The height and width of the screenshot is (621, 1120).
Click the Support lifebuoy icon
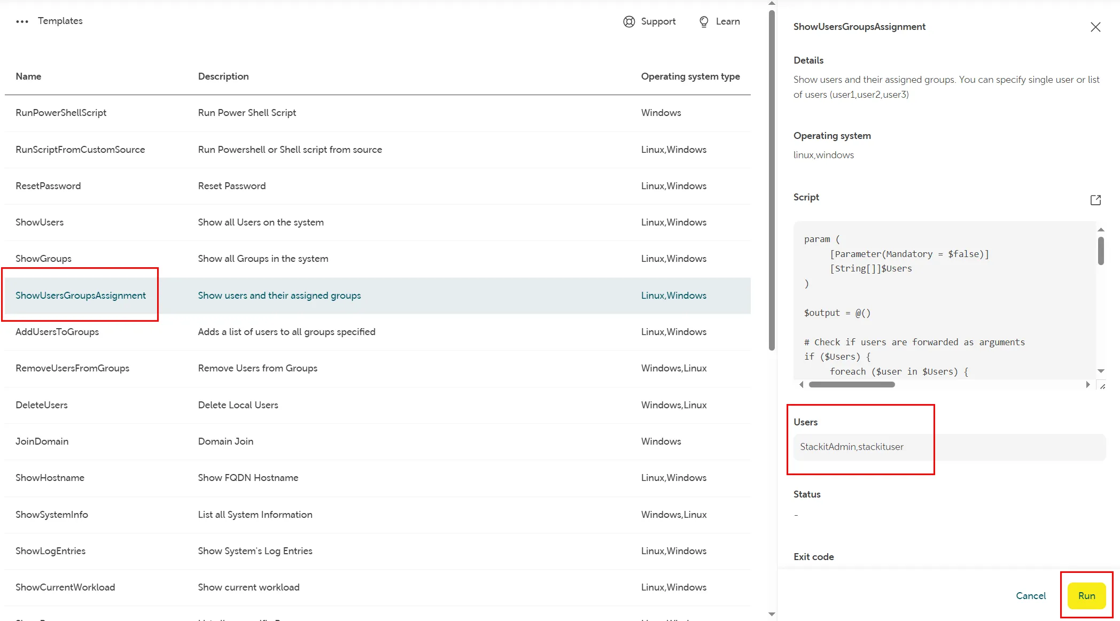pos(629,21)
